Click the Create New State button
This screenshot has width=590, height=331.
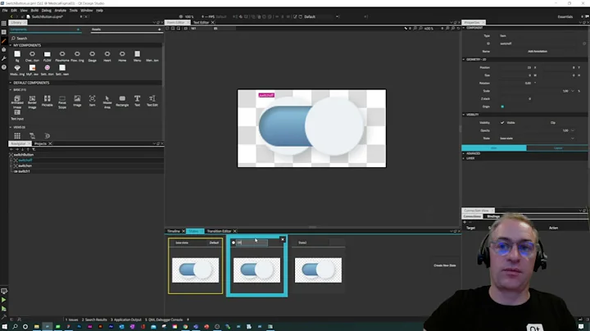click(x=445, y=265)
